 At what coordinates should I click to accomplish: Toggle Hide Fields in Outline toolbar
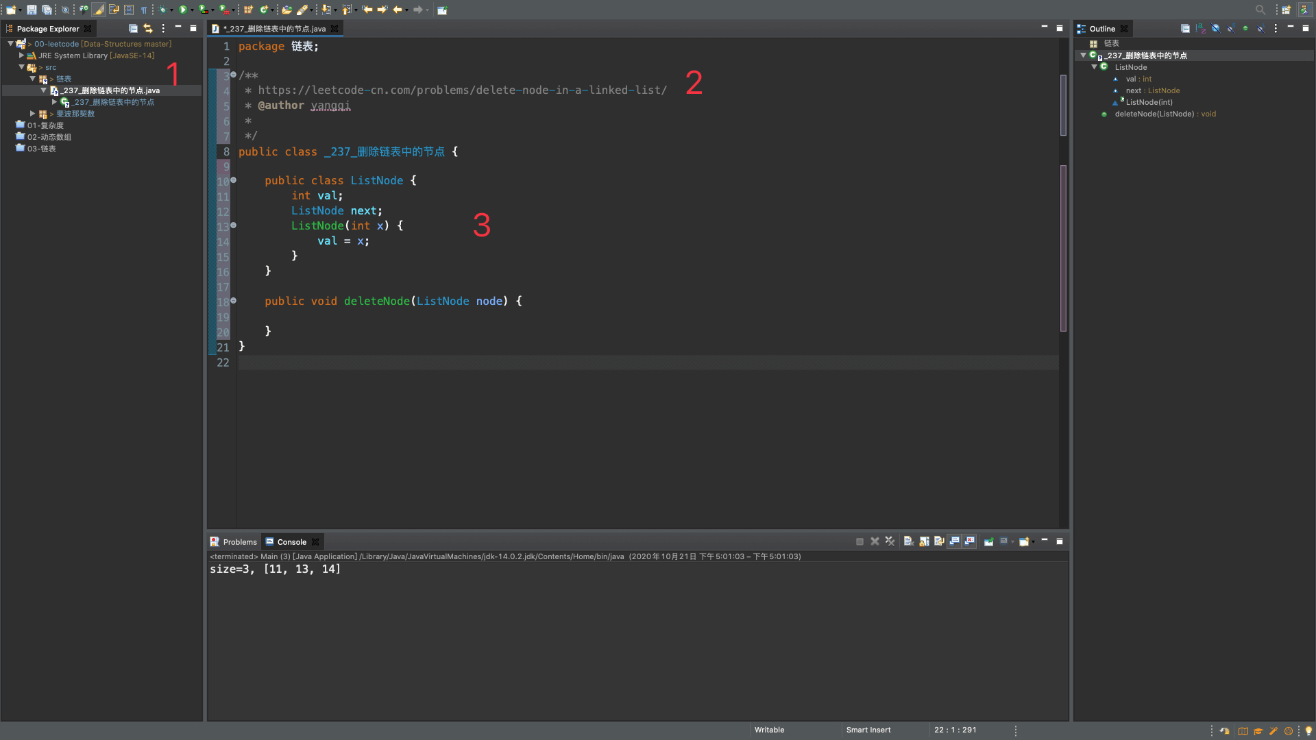(x=1215, y=28)
